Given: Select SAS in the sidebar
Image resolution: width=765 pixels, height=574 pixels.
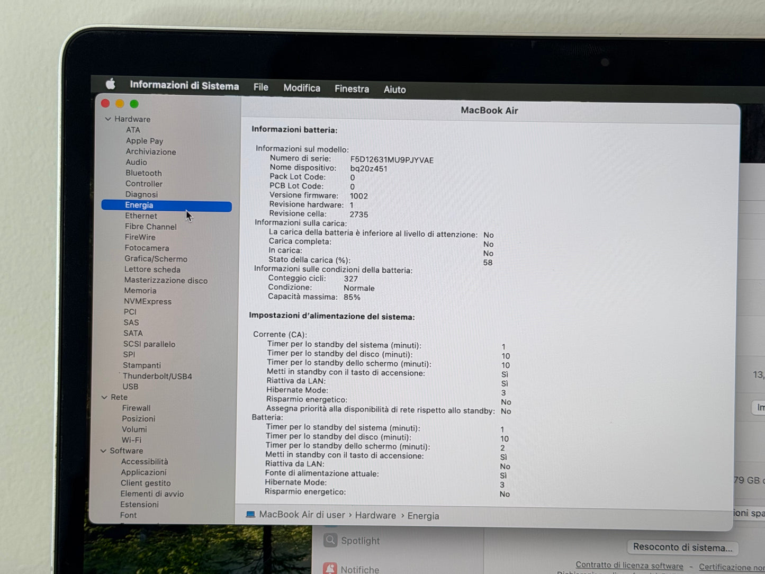Looking at the screenshot, I should pyautogui.click(x=131, y=322).
